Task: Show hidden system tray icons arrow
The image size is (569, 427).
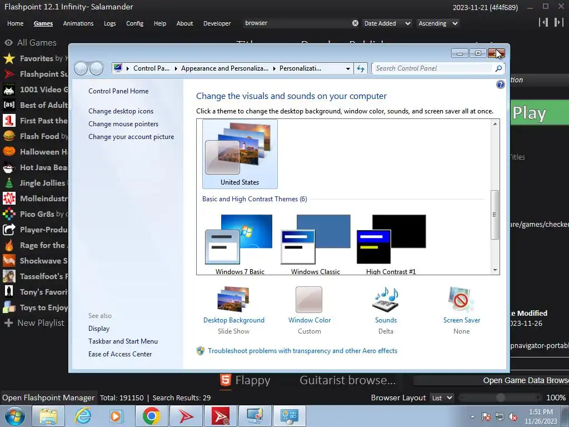Action: point(472,417)
